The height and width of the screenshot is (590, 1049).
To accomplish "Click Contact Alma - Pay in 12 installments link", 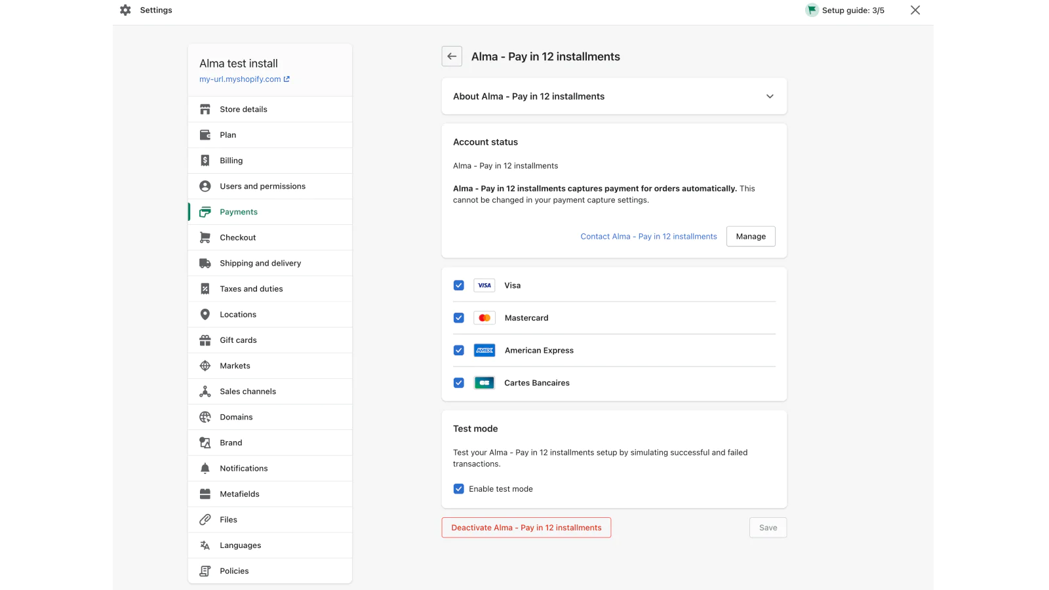I will [648, 237].
